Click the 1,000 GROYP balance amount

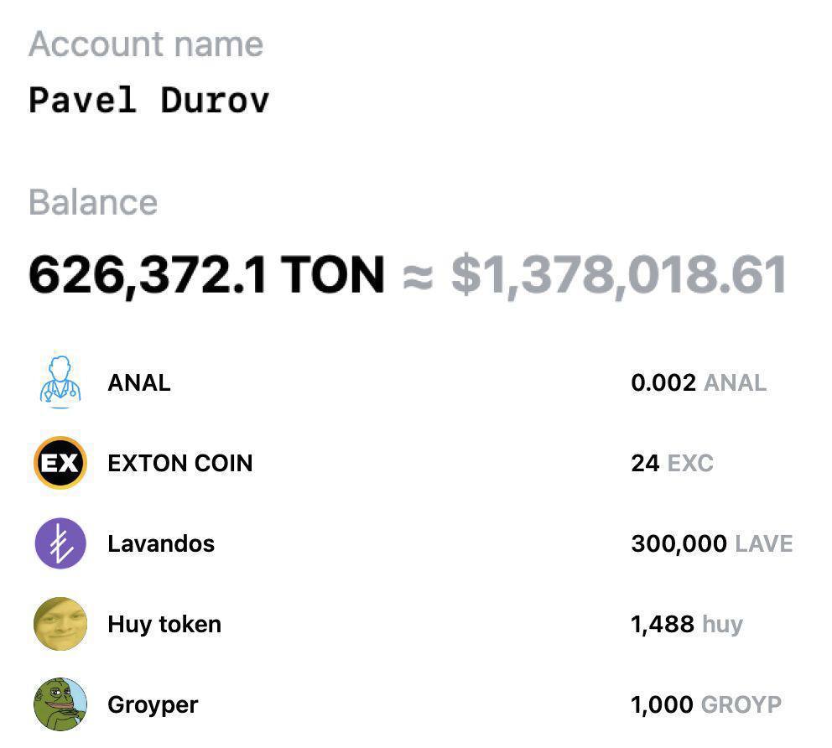point(705,704)
